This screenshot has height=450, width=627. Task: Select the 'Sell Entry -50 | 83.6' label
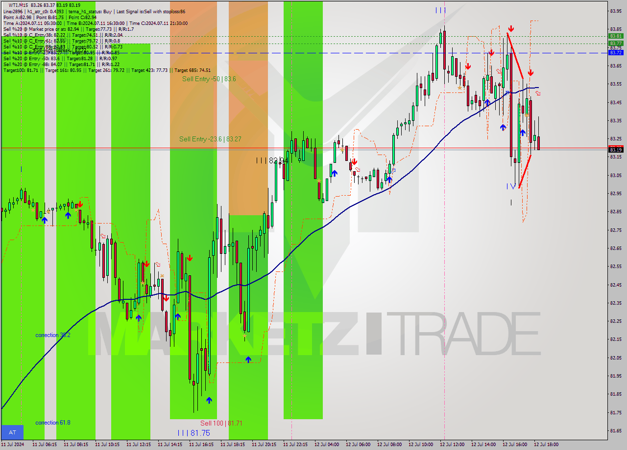[209, 79]
